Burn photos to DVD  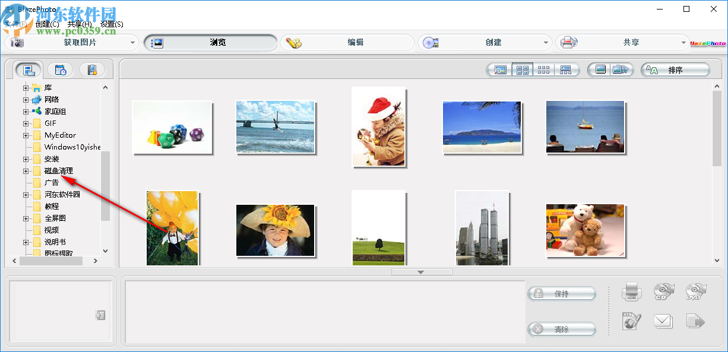695,292
